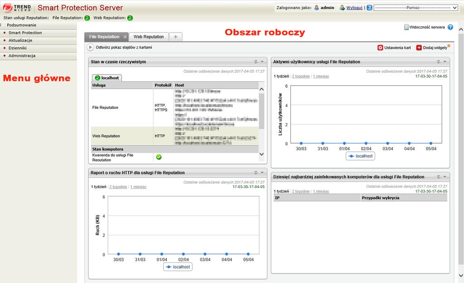Add a new tab with plus button

click(x=175, y=37)
